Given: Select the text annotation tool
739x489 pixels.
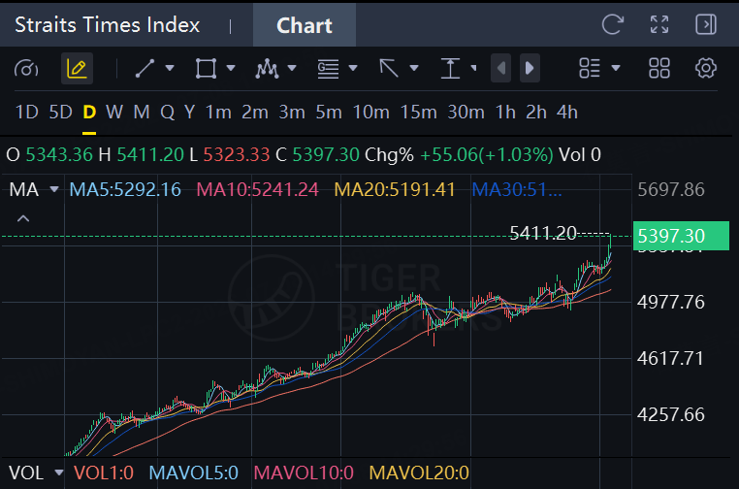Looking at the screenshot, I should pos(450,68).
